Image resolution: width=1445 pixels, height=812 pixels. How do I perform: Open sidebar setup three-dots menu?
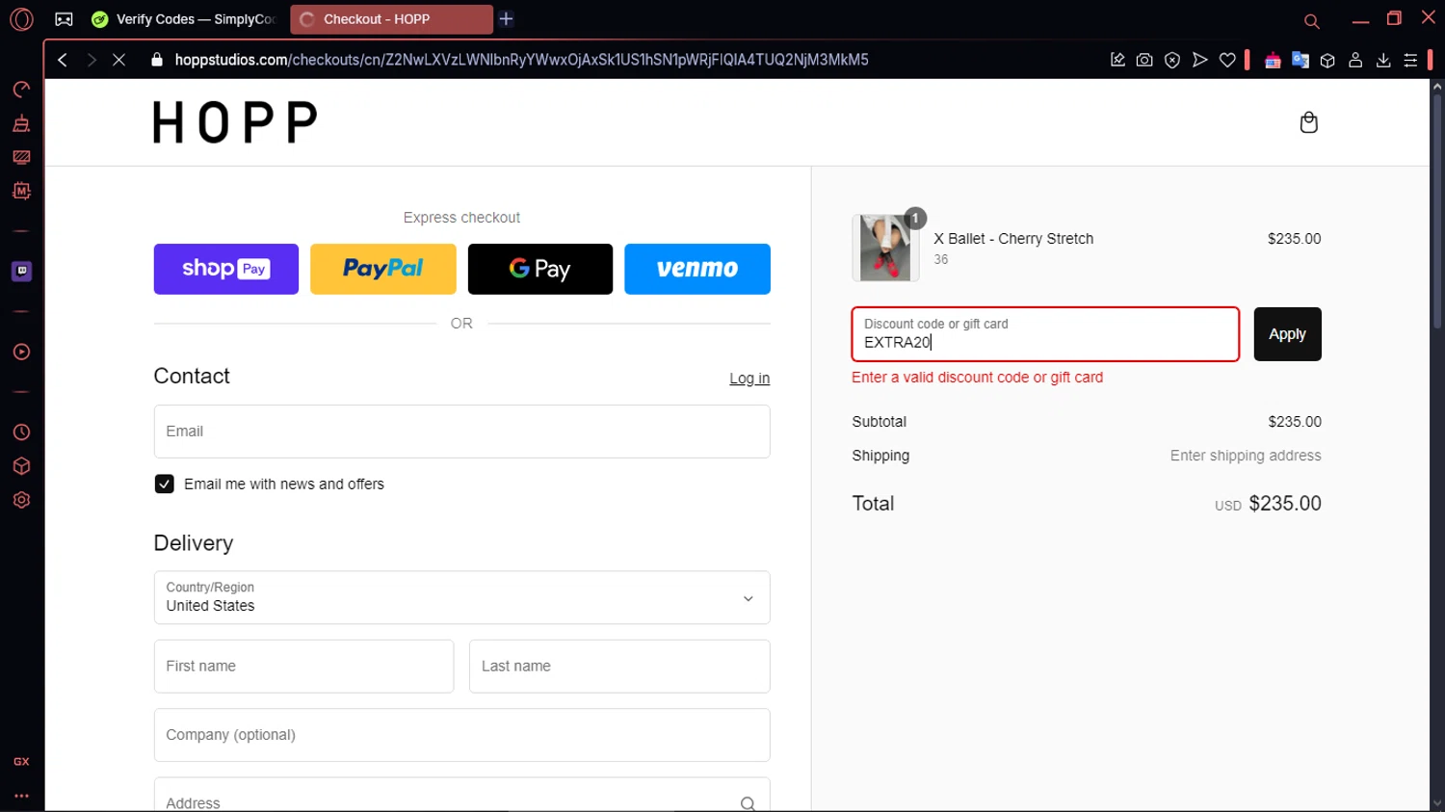tap(21, 796)
